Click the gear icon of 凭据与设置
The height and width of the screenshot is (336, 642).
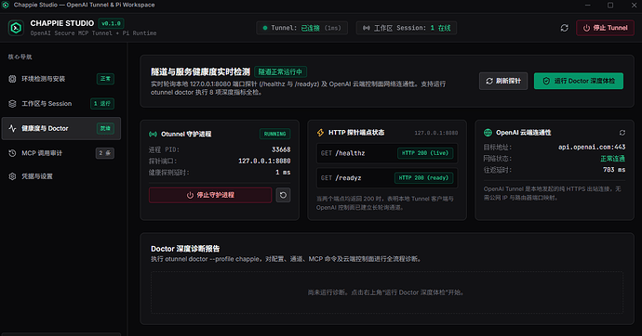pos(12,176)
